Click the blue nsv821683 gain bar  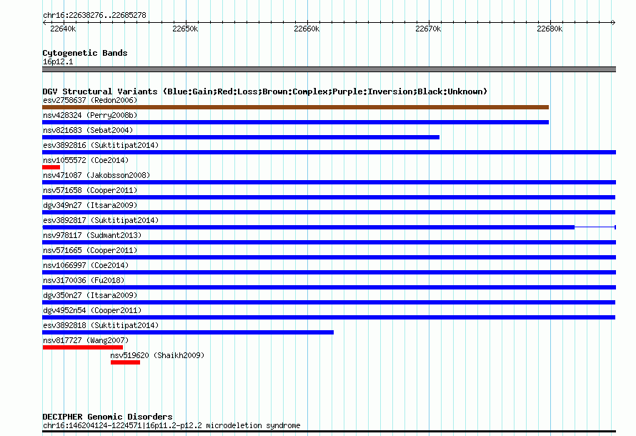click(241, 137)
